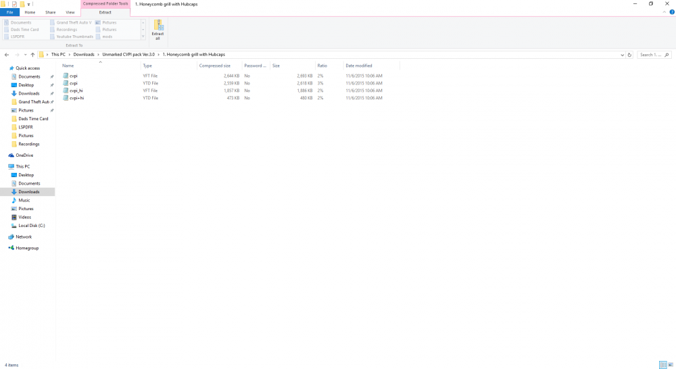Expand the Extract To destinations gallery arrow

[x=143, y=36]
